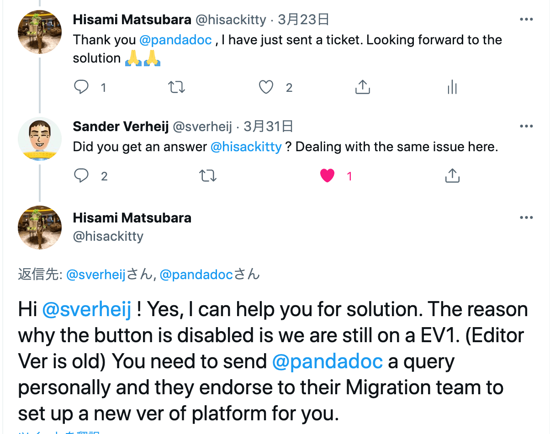This screenshot has width=550, height=434.
Task: Like Hisami's March 23 tweet
Action: click(x=266, y=87)
